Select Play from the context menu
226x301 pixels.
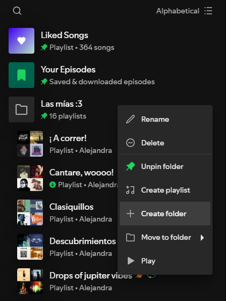click(x=165, y=261)
